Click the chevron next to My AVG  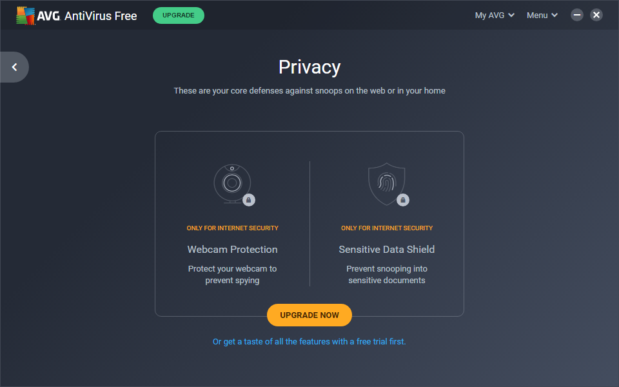pos(511,15)
